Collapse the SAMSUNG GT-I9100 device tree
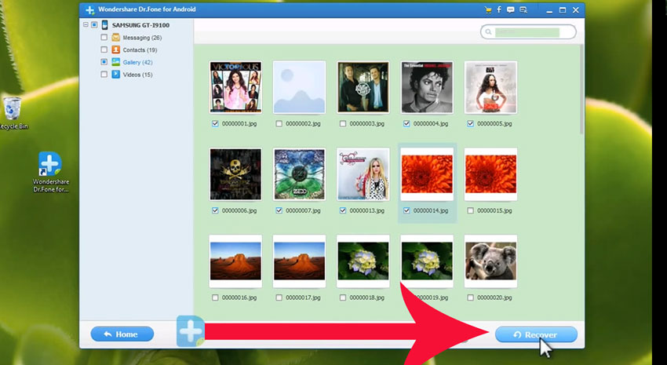This screenshot has width=667, height=365. click(86, 25)
